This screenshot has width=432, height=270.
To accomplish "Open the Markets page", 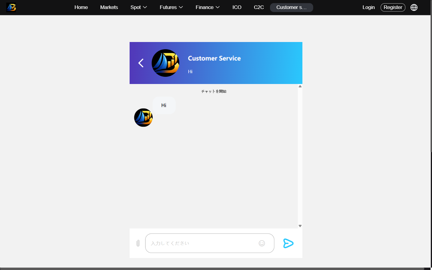I will 109,7.
